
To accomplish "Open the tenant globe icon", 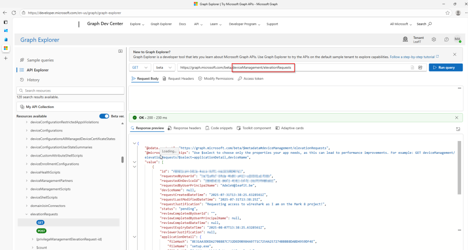I will coord(405,39).
